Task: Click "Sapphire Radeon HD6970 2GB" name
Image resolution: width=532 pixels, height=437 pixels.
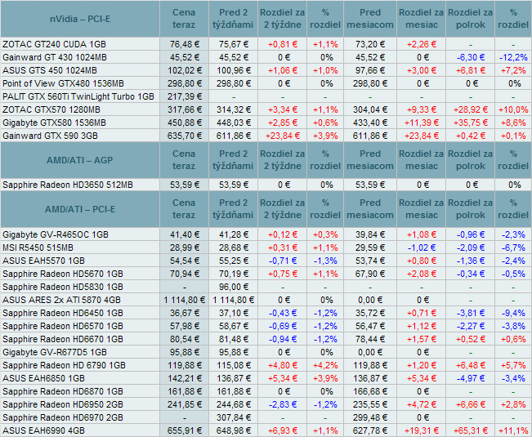Action: click(x=63, y=417)
